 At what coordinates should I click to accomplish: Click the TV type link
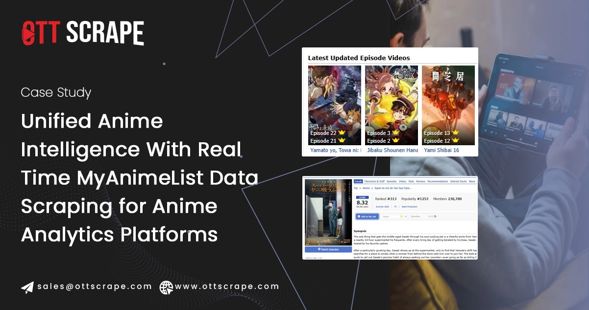[395, 207]
